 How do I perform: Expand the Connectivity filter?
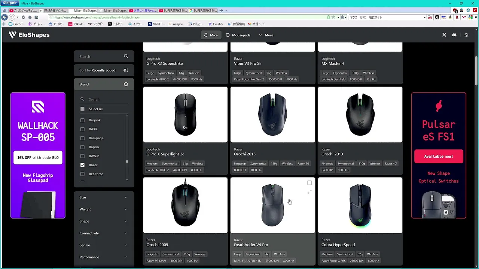[x=104, y=233]
